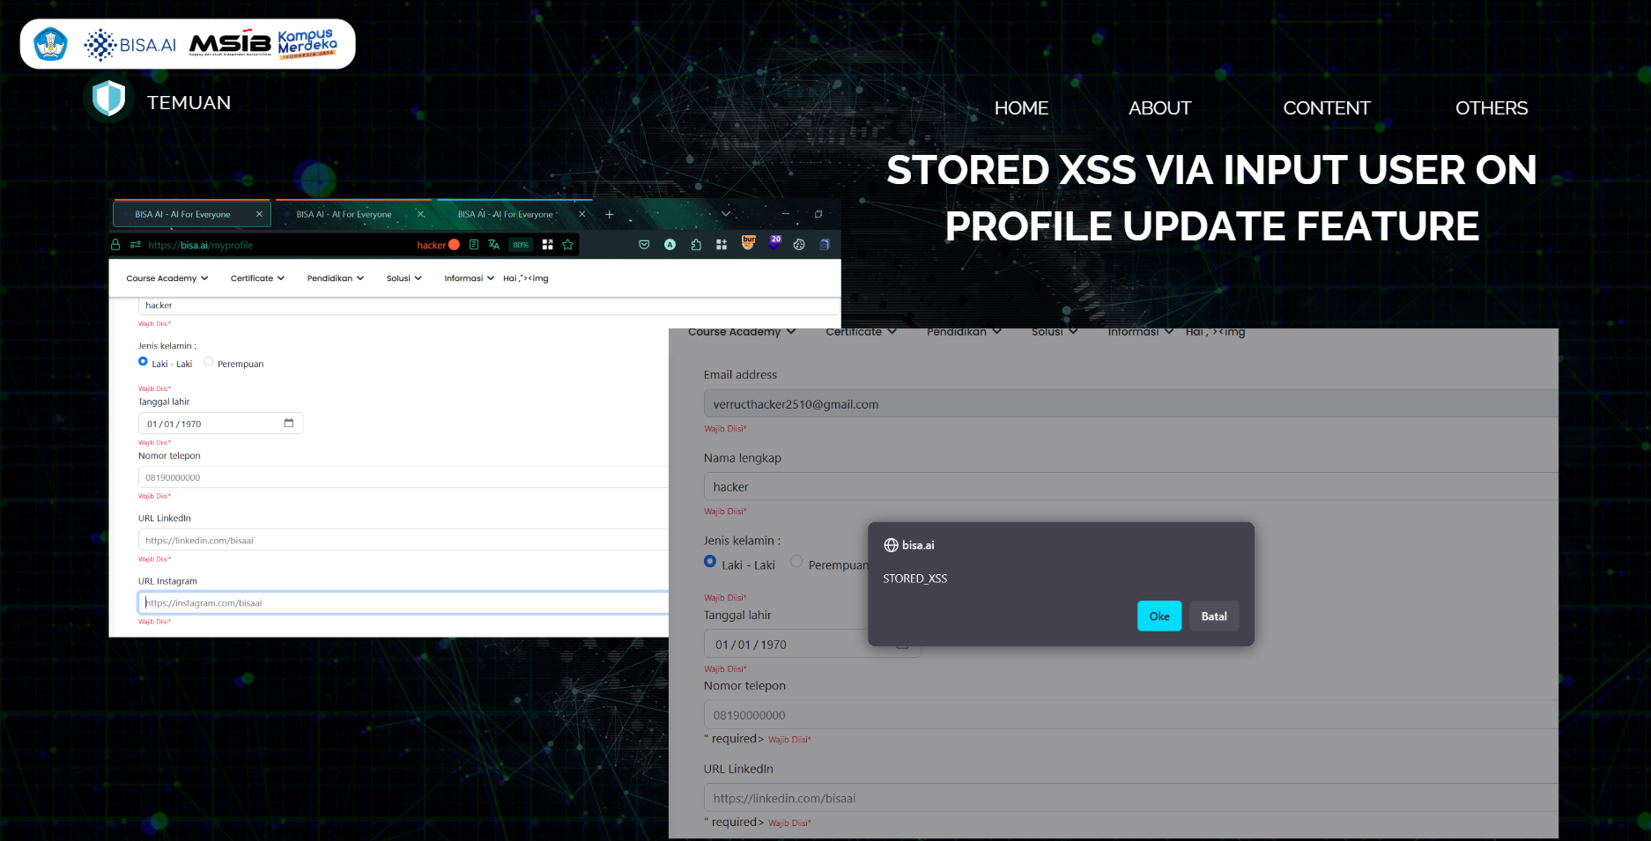1651x841 pixels.
Task: Click Nomor telepon field in the dimmed page
Action: (1130, 715)
